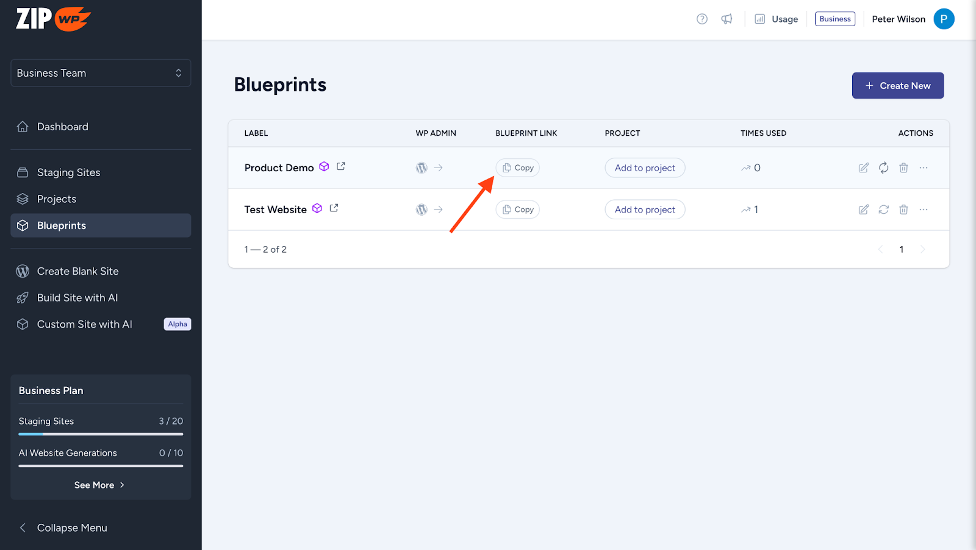This screenshot has height=550, width=976.
Task: Collapse the sidebar menu
Action: 71,527
